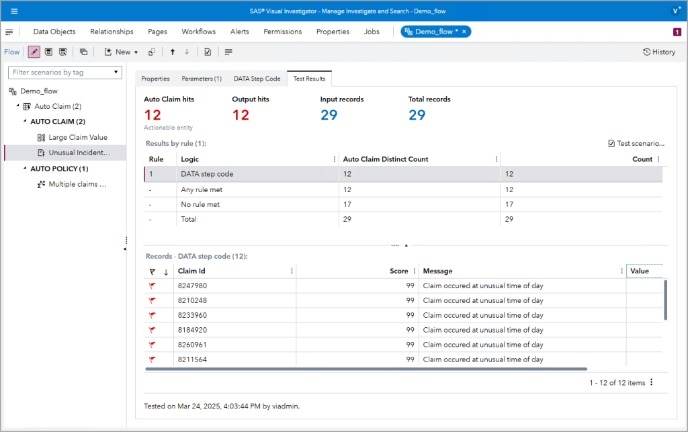Click the Save As icon in toolbar
This screenshot has width=688, height=432.
click(62, 52)
